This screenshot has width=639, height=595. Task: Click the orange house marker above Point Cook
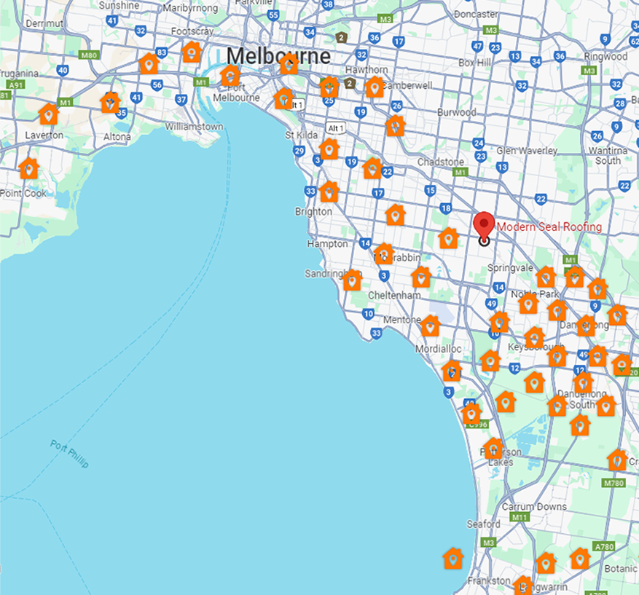point(28,168)
